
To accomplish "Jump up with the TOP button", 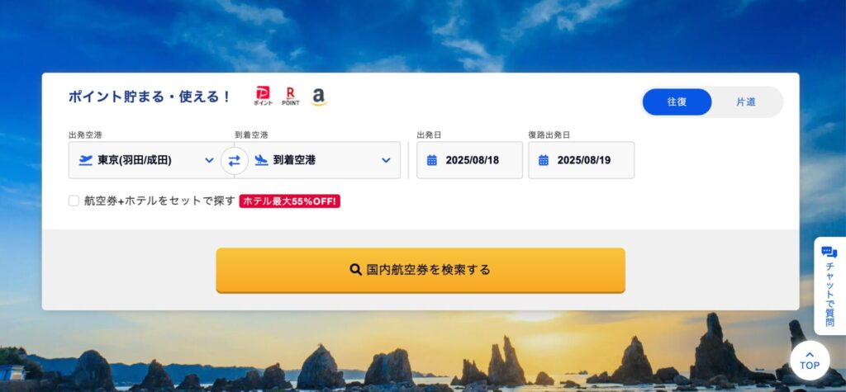I will 810,361.
